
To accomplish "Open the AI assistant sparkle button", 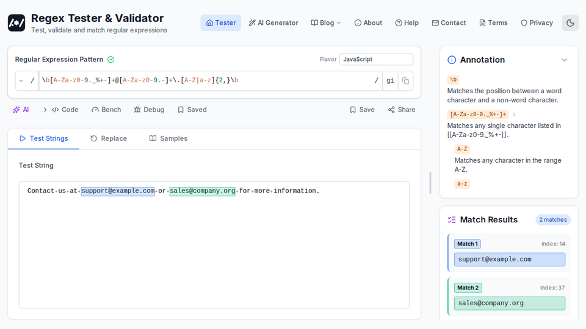I will (21, 110).
